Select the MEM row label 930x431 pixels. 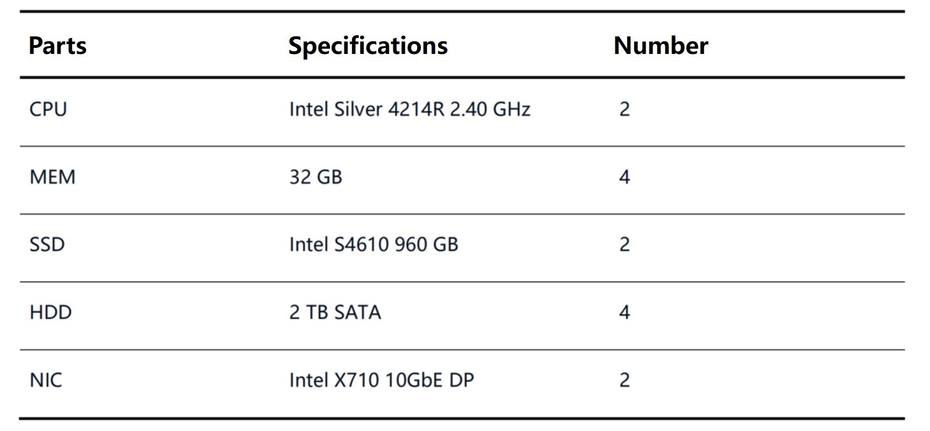(x=52, y=177)
